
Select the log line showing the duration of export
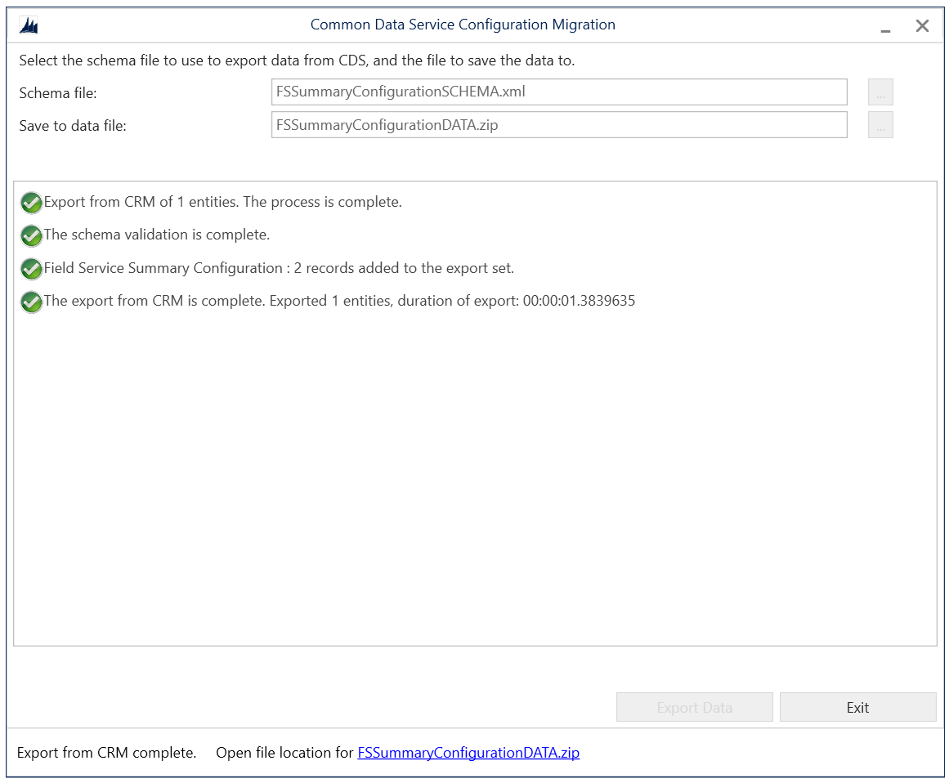coord(339,301)
